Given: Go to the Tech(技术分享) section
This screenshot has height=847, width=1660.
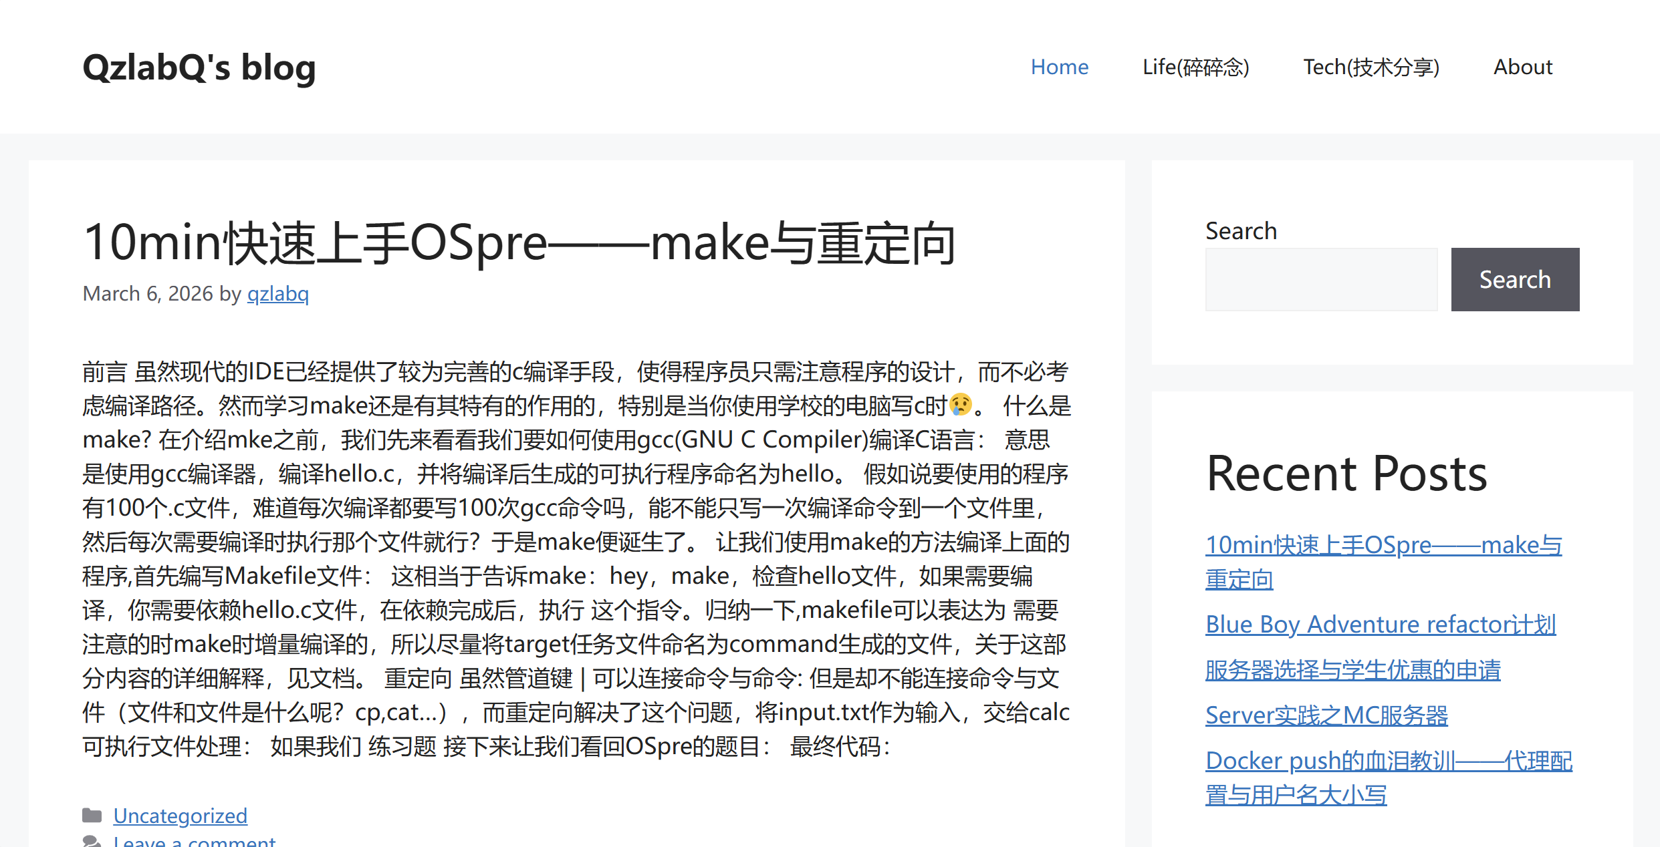Looking at the screenshot, I should (x=1371, y=67).
